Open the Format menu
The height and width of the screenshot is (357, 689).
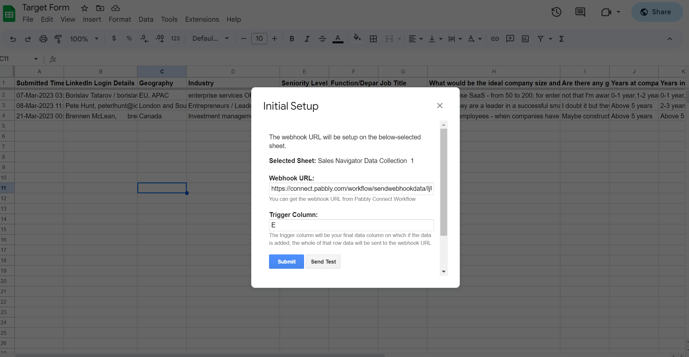pyautogui.click(x=120, y=19)
